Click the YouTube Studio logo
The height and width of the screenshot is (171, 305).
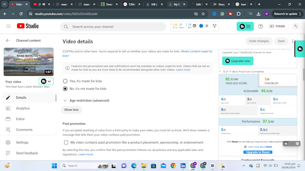click(28, 26)
